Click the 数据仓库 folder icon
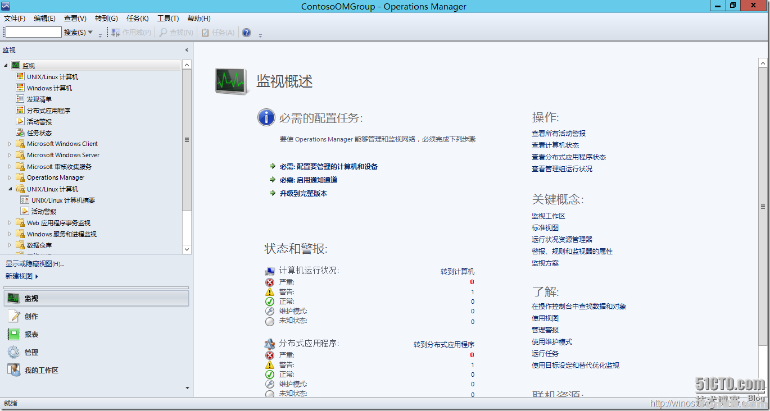 (20, 245)
